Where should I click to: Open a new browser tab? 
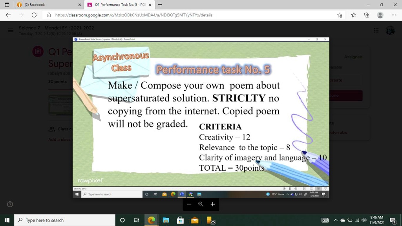[160, 5]
